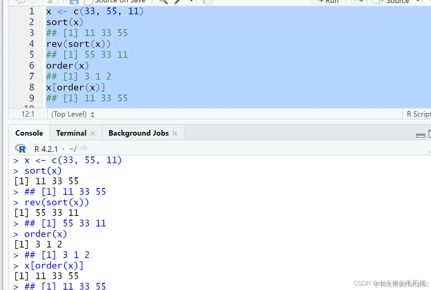Minimize the console pane
Viewport: 431px width, 290px height.
421,136
